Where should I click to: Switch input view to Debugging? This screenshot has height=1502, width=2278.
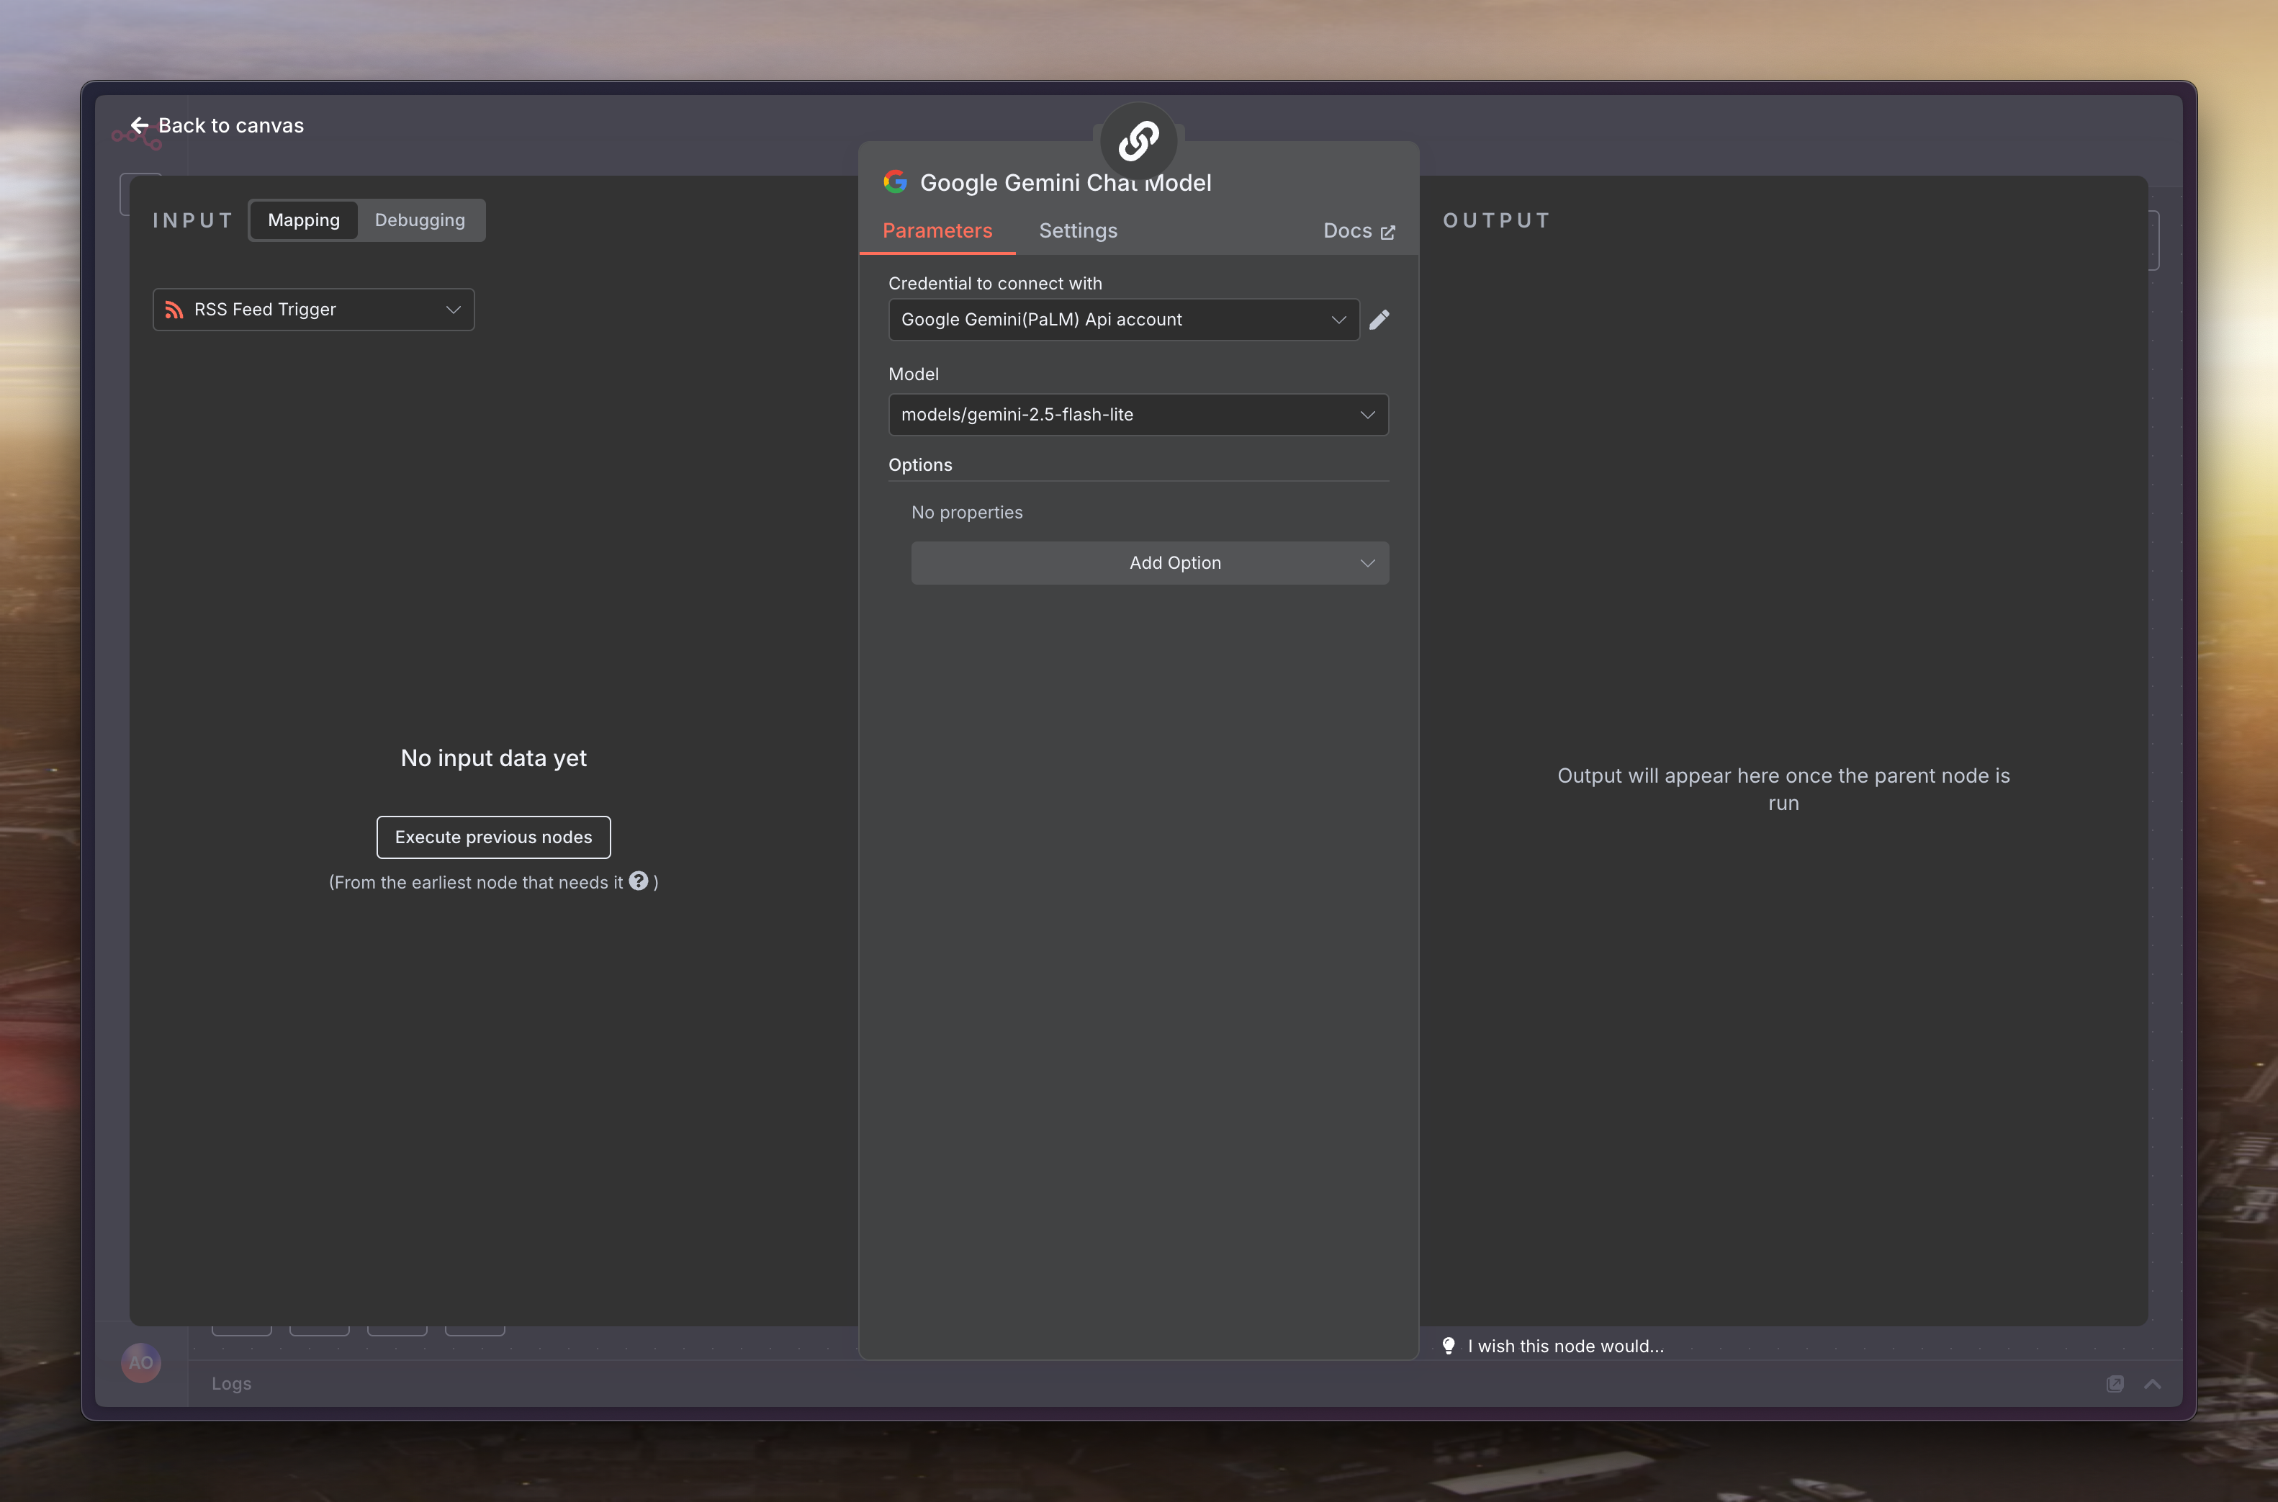420,220
